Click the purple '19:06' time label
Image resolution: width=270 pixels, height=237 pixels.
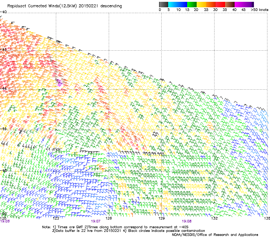[x=5, y=221]
